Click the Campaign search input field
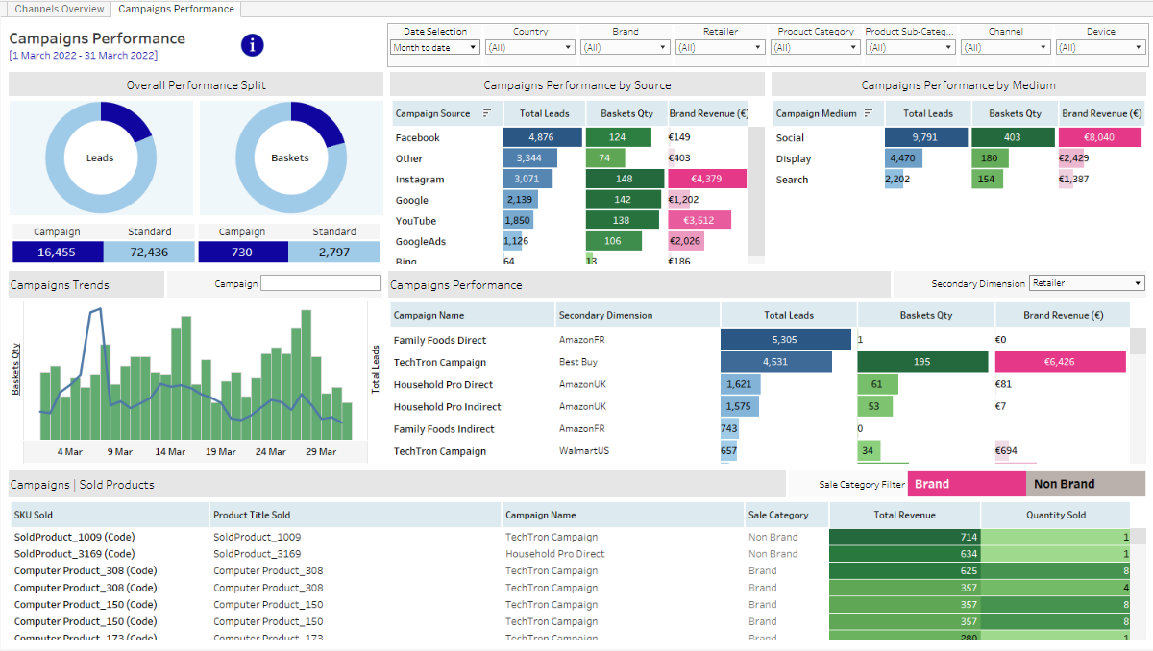Screen dimensions: 1153x651 pos(321,283)
